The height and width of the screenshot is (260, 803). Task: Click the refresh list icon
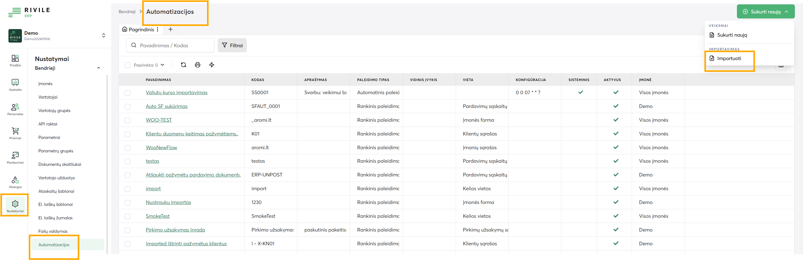(184, 65)
